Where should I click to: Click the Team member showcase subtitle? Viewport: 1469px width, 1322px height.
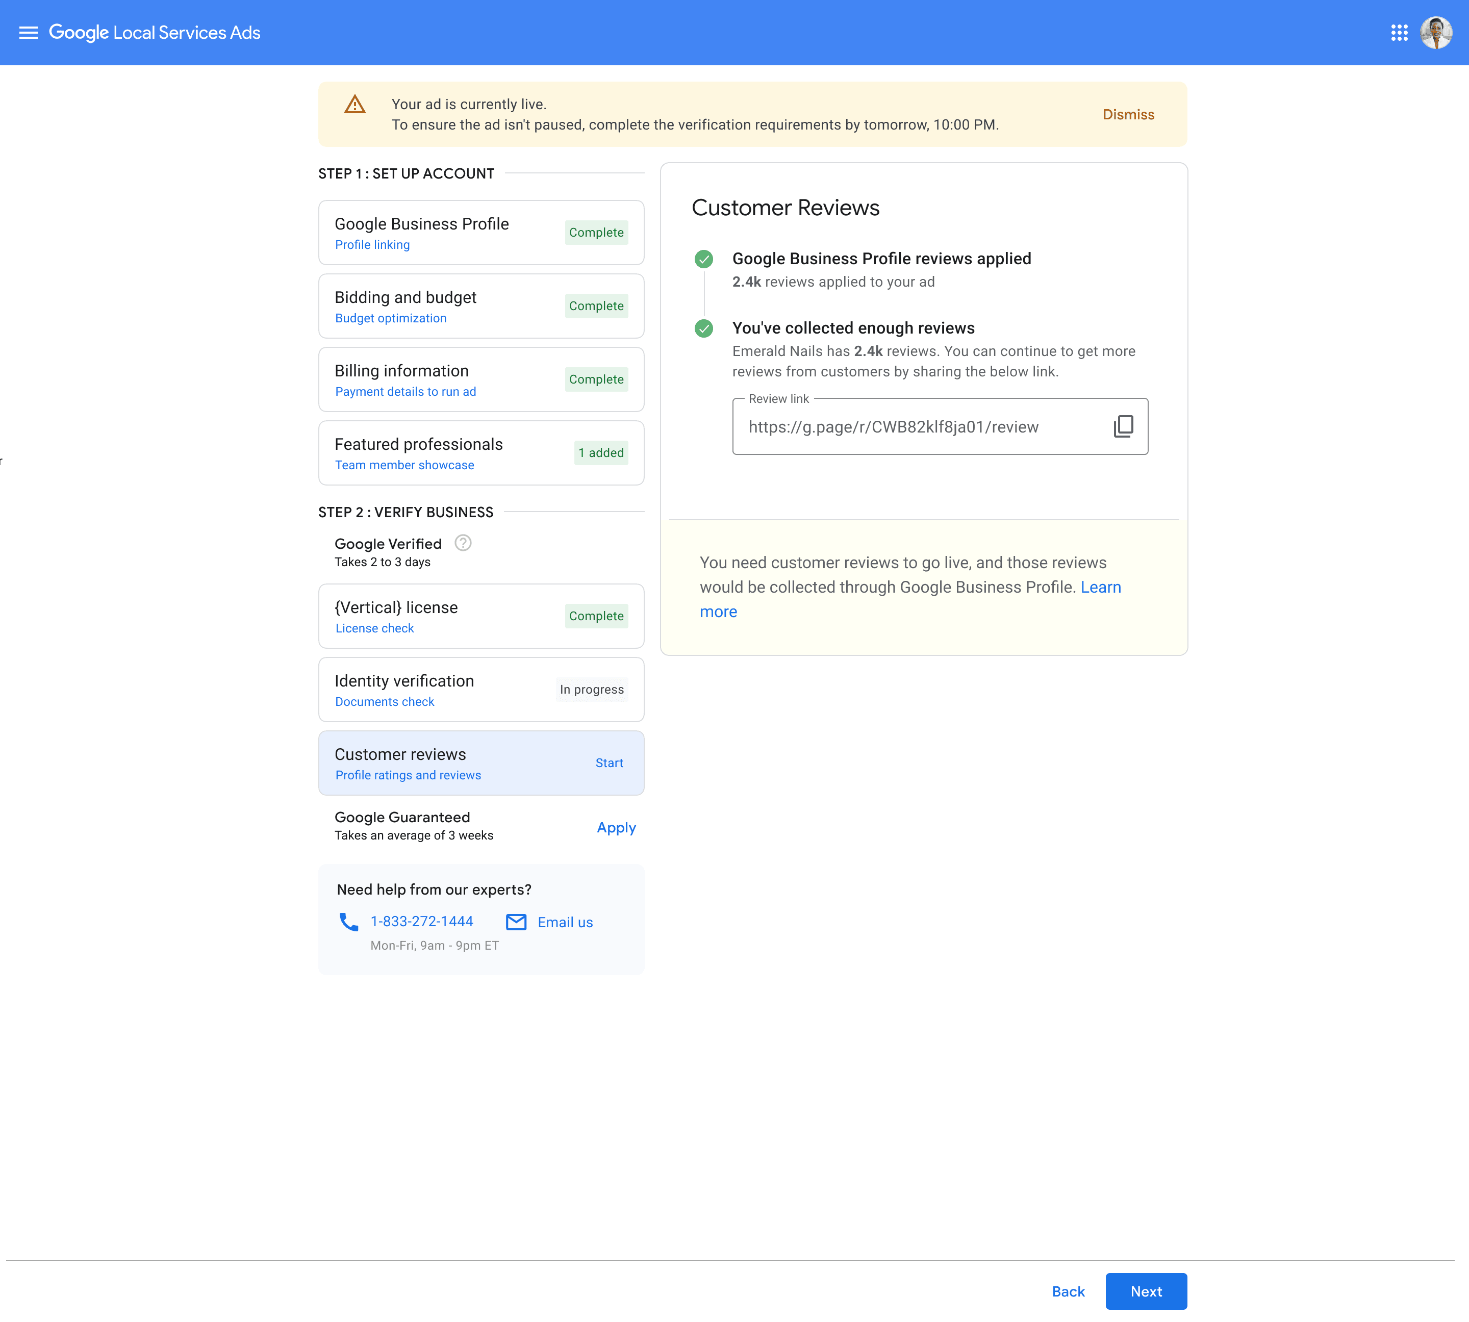pos(404,465)
